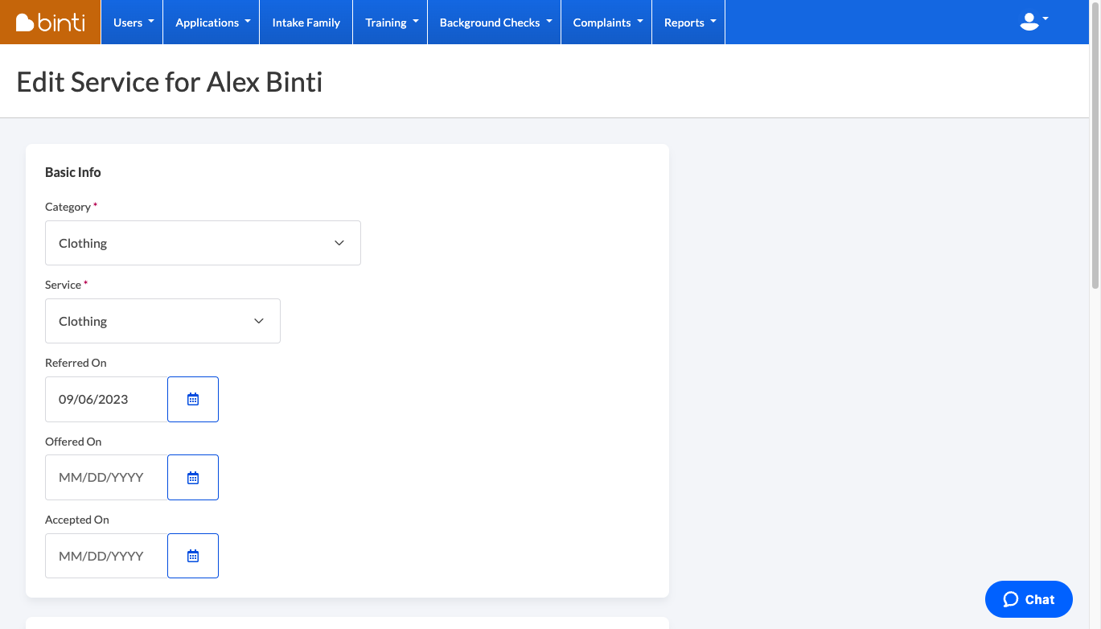Click the Edit Service for Alex Binti title
Image resolution: width=1101 pixels, height=629 pixels.
click(x=170, y=82)
